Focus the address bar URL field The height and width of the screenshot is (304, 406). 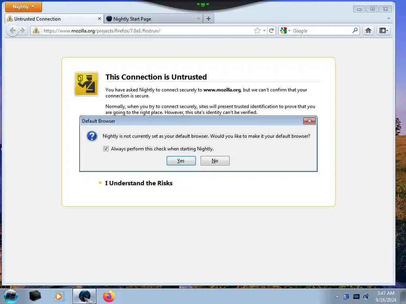point(147,31)
